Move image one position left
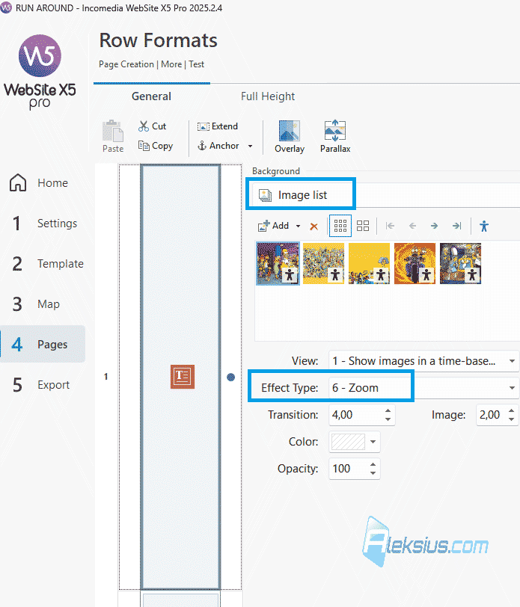Image resolution: width=520 pixels, height=607 pixels. click(413, 226)
